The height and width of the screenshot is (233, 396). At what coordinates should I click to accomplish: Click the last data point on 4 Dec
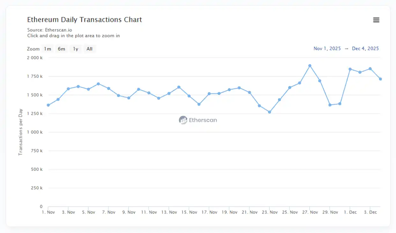tap(380, 79)
